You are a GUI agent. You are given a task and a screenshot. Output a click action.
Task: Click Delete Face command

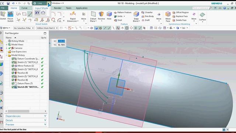[180, 20]
